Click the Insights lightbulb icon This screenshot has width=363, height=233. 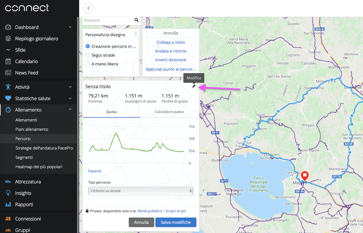tap(8, 193)
